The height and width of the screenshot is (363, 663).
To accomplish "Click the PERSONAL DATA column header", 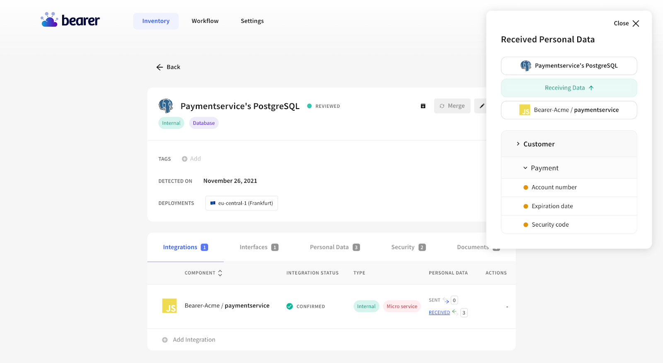I will click(448, 273).
